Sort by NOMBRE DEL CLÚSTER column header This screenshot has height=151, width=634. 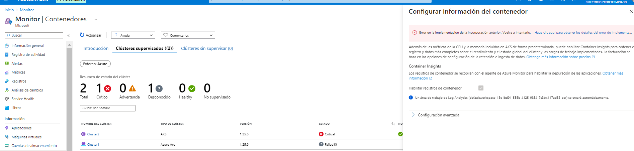coord(96,124)
